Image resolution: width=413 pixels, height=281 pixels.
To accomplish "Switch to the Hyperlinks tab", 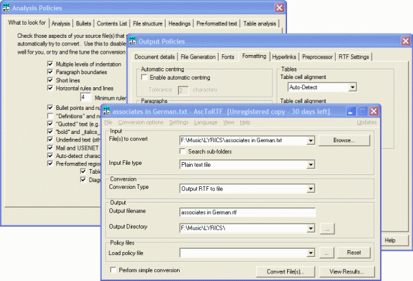I will [285, 56].
